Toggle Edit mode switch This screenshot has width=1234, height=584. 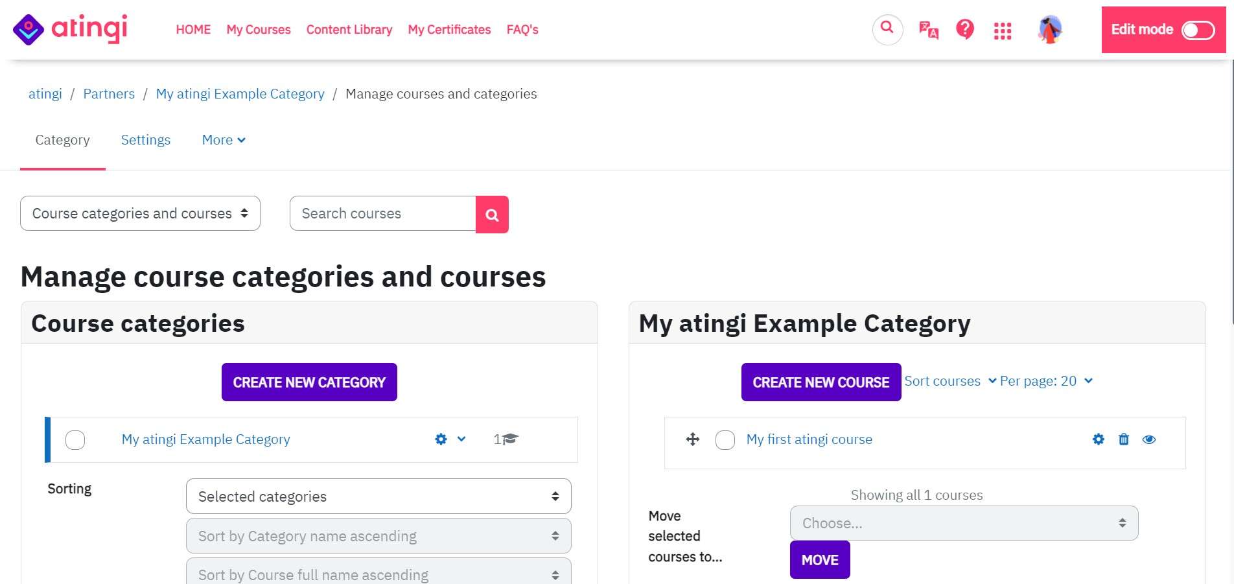click(1198, 30)
